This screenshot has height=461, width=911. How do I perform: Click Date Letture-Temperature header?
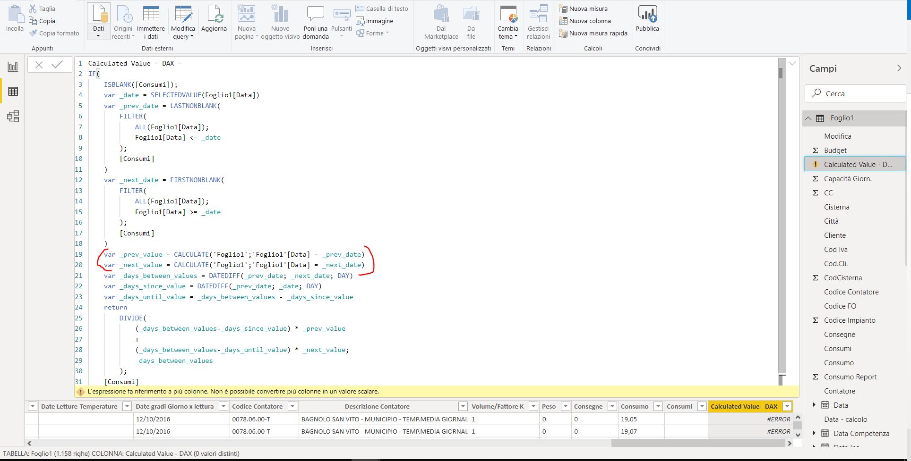[79, 406]
